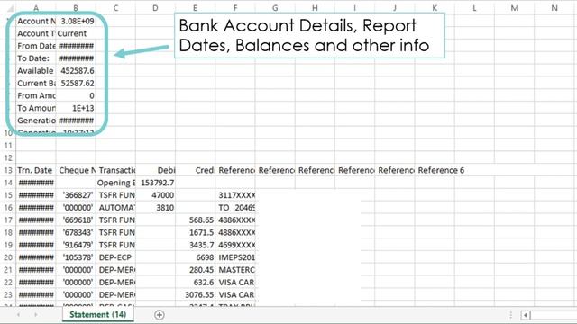Select the debit 47000 cell
The width and height of the screenshot is (577, 324).
[x=155, y=195]
